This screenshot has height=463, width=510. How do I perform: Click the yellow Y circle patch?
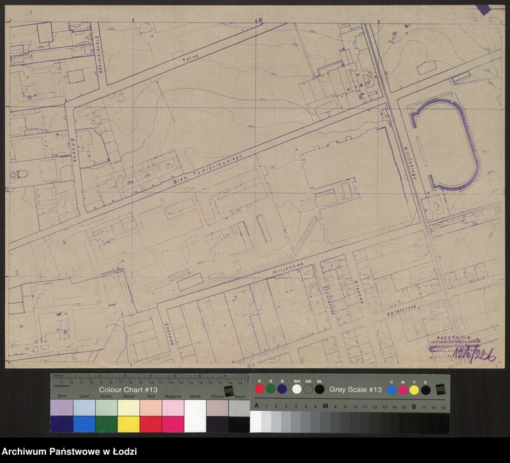point(414,390)
